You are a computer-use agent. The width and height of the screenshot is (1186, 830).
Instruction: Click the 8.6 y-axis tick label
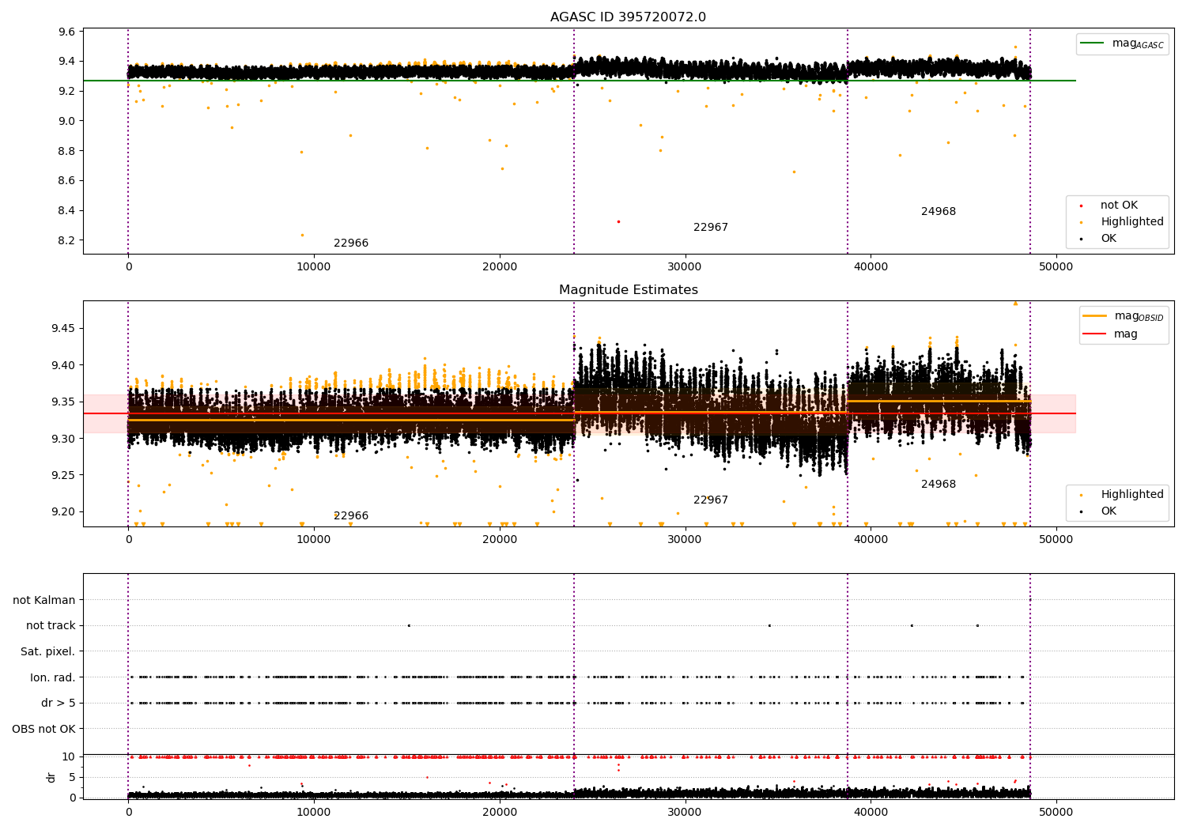click(x=67, y=181)
